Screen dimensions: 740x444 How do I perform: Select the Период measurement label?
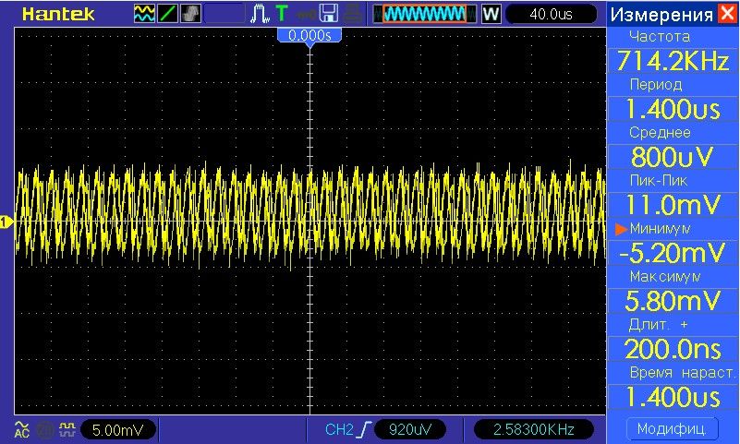tap(656, 85)
